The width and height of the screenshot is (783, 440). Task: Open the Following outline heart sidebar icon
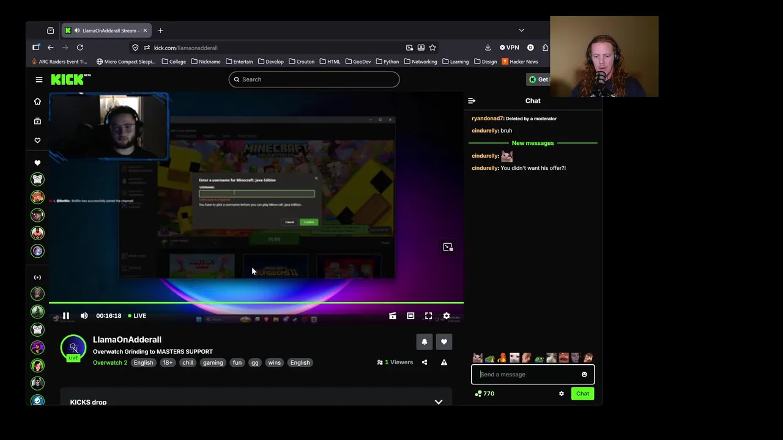(x=37, y=141)
